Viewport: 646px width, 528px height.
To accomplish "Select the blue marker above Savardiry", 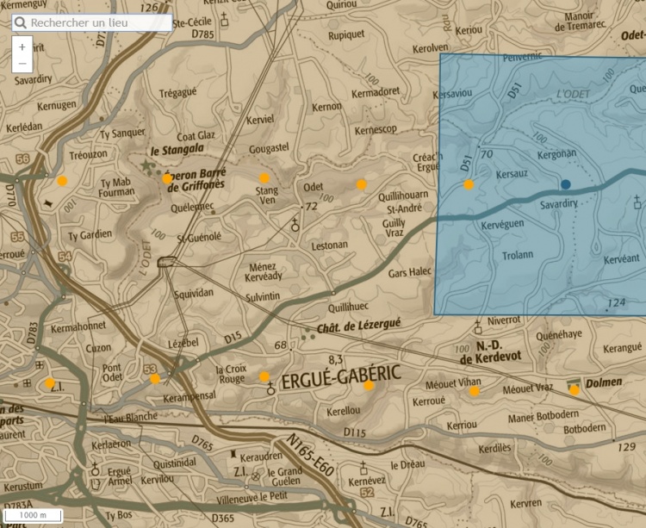I will (x=566, y=184).
